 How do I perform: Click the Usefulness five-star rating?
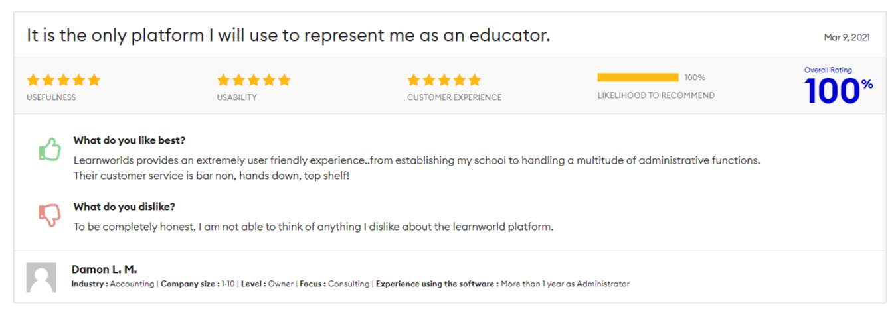[64, 80]
